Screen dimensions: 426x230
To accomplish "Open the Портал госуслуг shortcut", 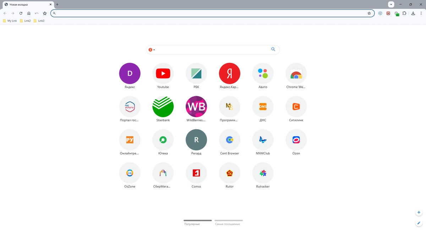I will 130,107.
